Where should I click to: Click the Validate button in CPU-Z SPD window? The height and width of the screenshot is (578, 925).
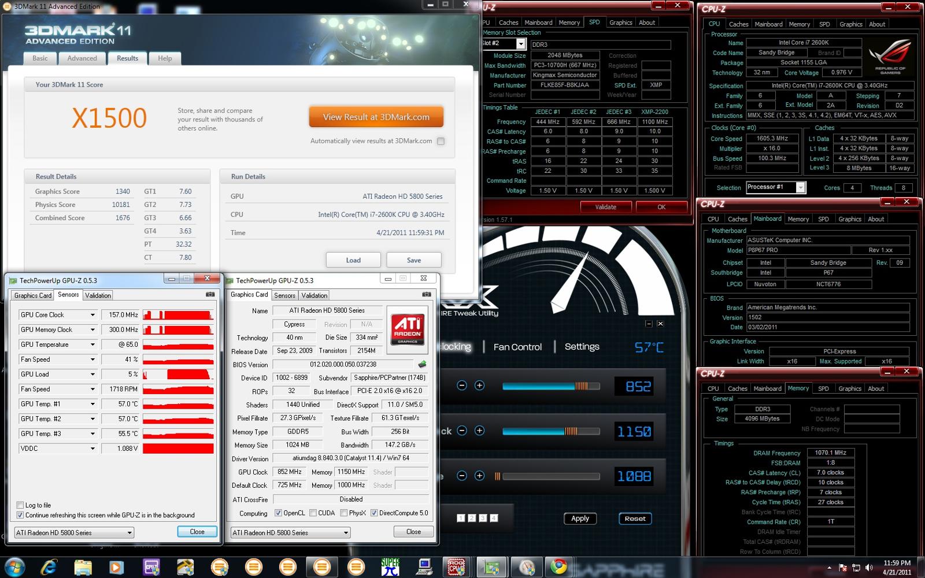605,207
